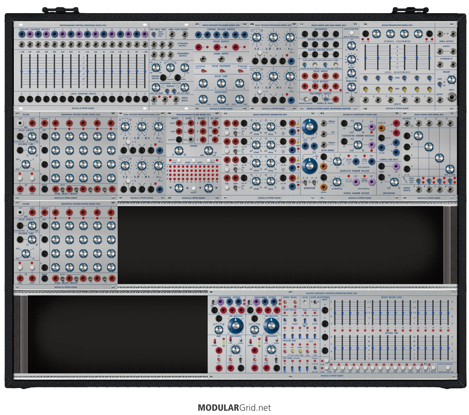The height and width of the screenshot is (415, 469).
Task: Click the <100 band slider on Spectral Processor
Action: click(x=21, y=71)
